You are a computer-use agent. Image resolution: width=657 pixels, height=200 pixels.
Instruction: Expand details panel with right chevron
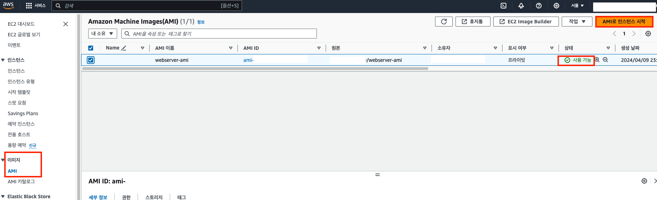click(655, 181)
